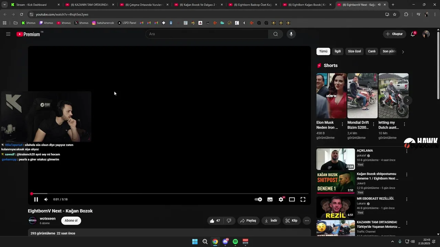Viewport: 440px width, 247px height.
Task: Focus the Ara search field
Action: point(207,34)
